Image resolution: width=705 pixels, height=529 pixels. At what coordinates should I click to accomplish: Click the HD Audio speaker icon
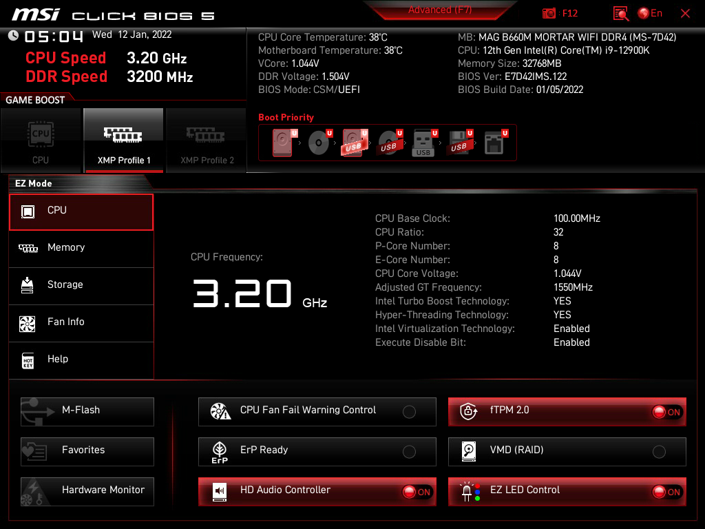click(220, 491)
